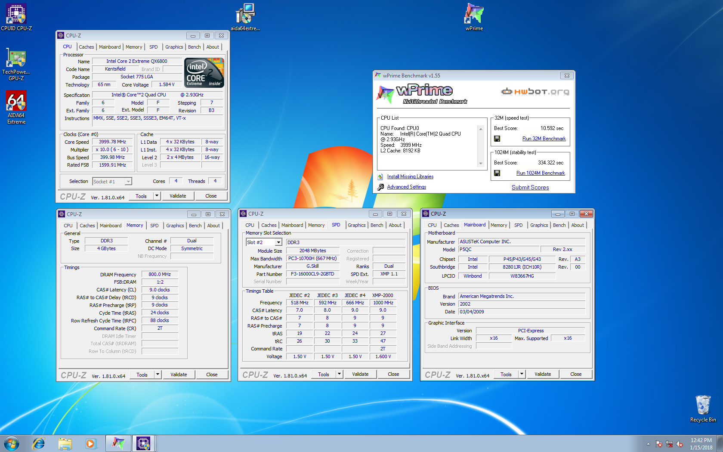Select SPD tab in Memory CPU-Z window

click(x=154, y=226)
